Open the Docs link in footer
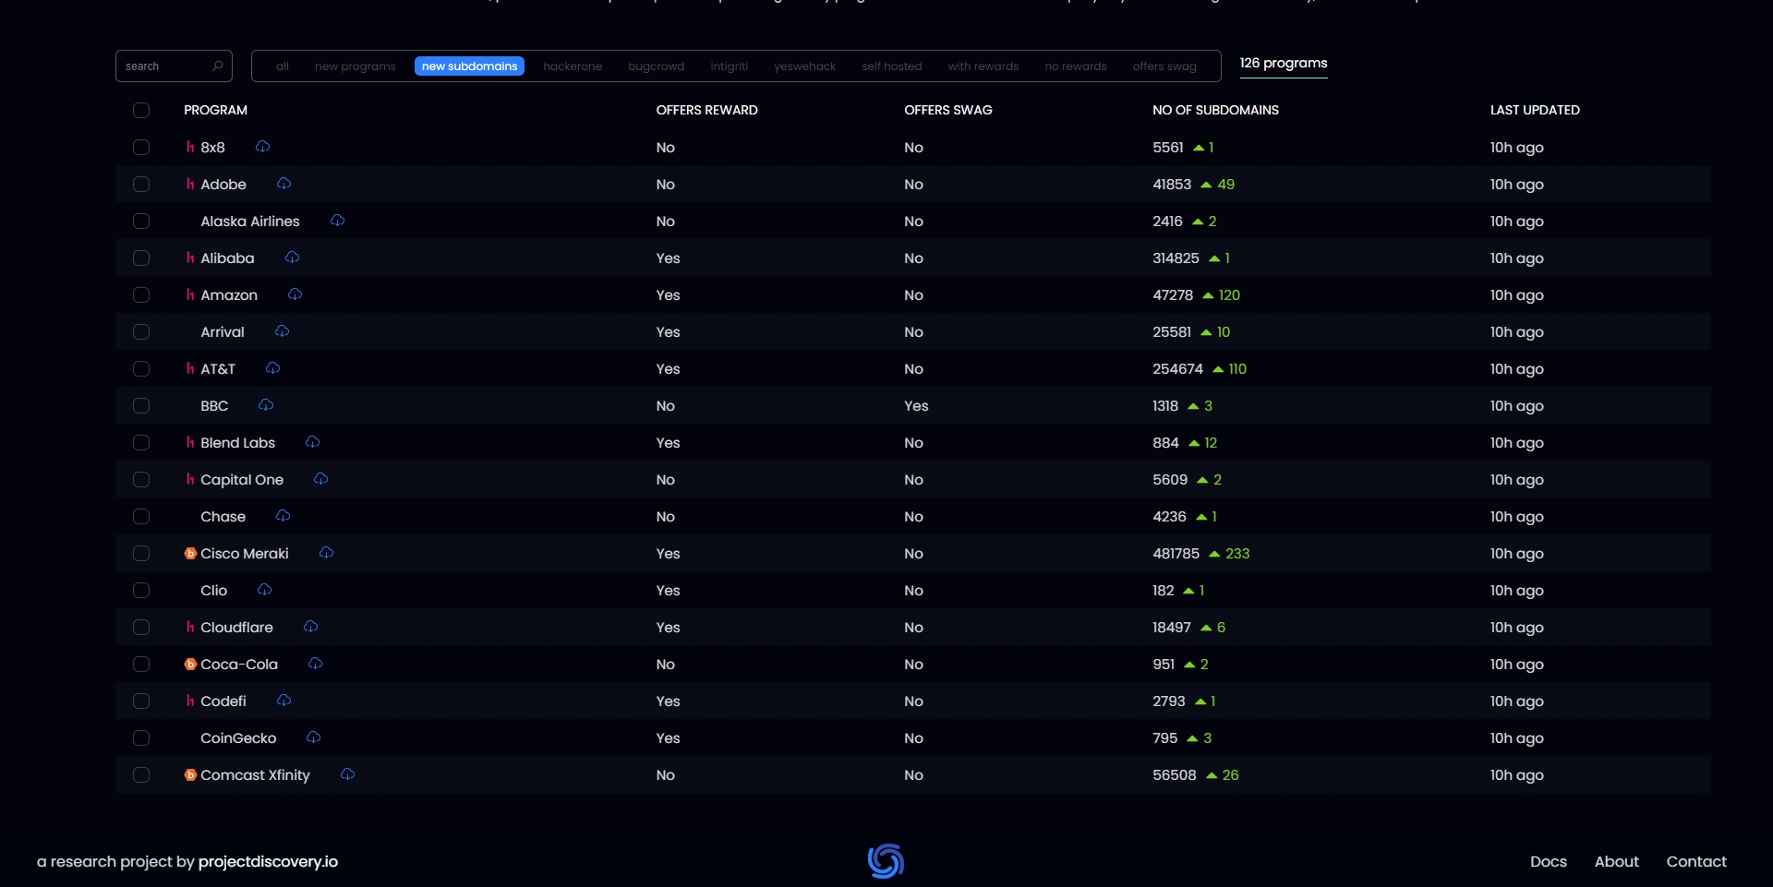The width and height of the screenshot is (1773, 887). pos(1549,861)
